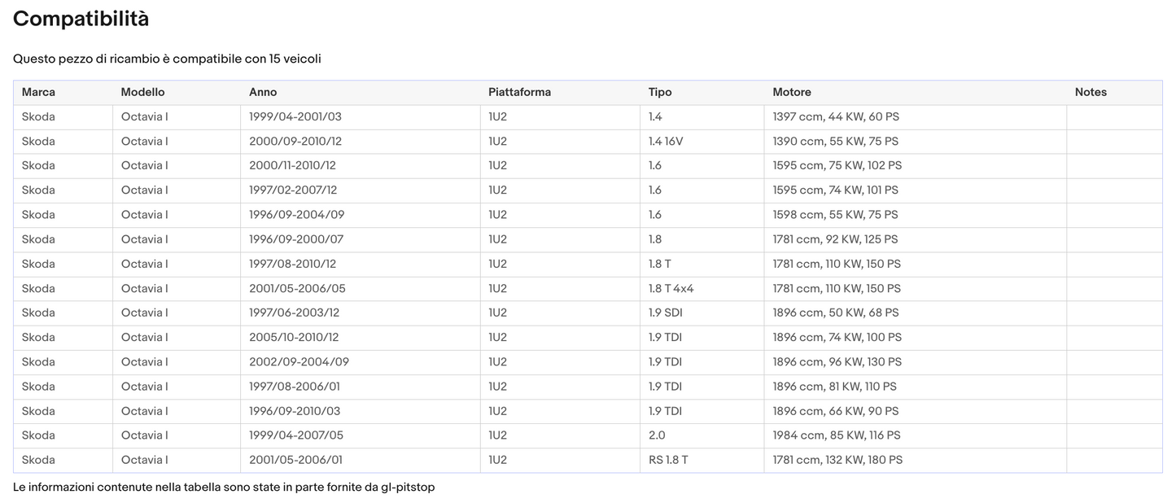
Task: Select the 1397 ccm, 44 KW, 60 PS cell
Action: pyautogui.click(x=836, y=116)
